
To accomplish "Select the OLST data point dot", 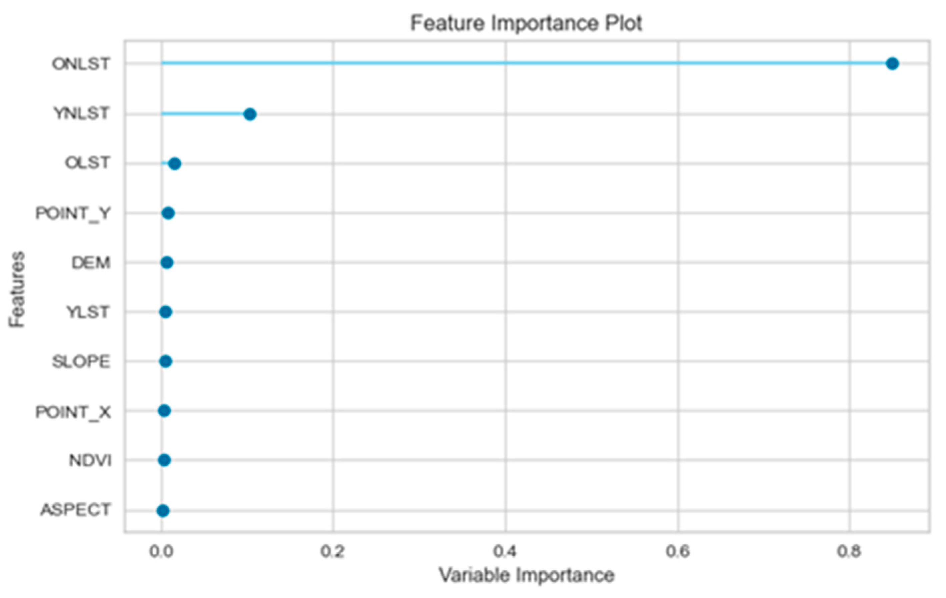I will (175, 164).
